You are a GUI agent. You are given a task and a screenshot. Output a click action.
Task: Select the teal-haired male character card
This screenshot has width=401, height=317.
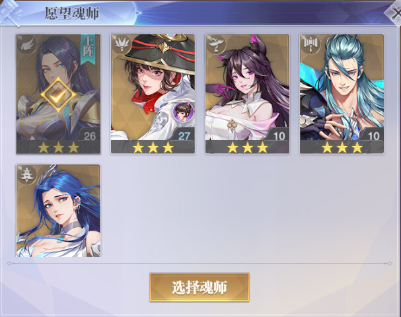click(342, 94)
